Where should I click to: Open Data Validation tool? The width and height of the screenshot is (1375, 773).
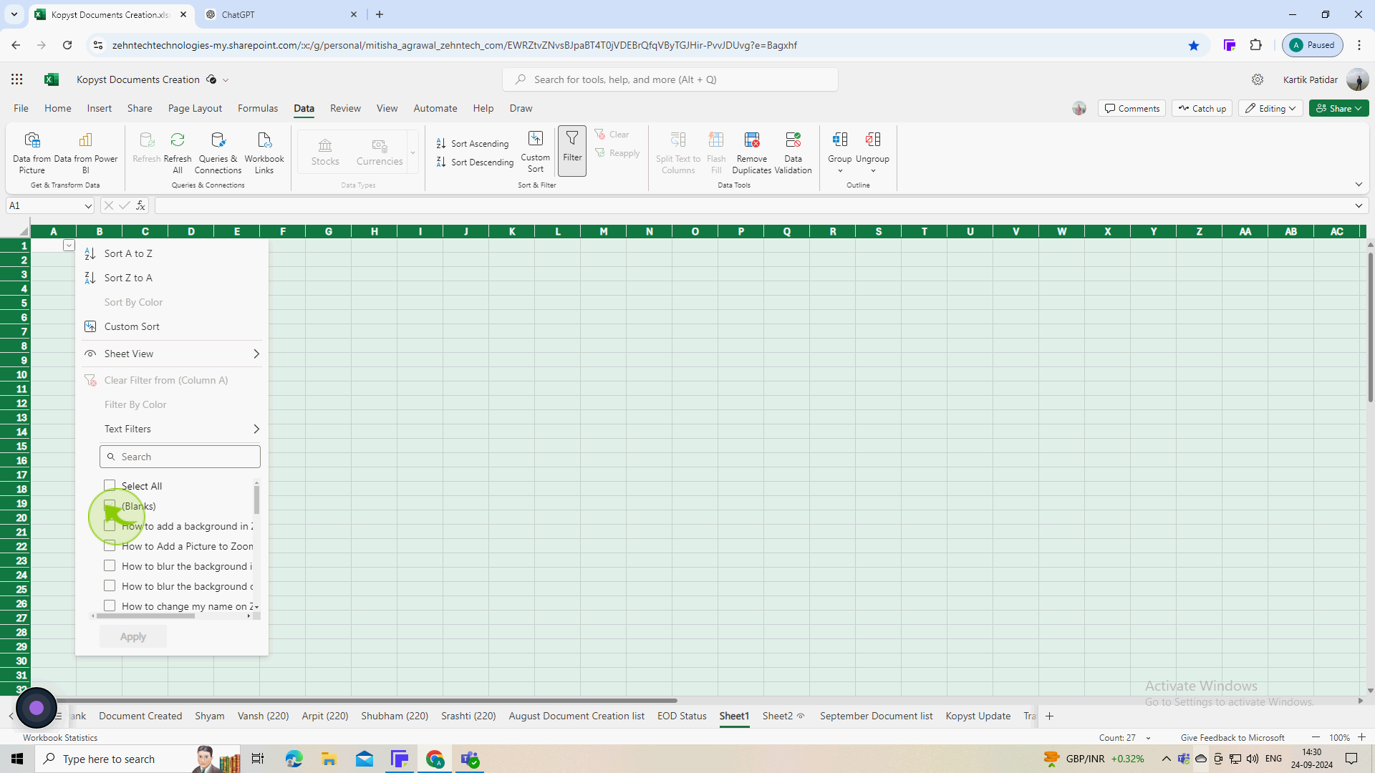[793, 152]
